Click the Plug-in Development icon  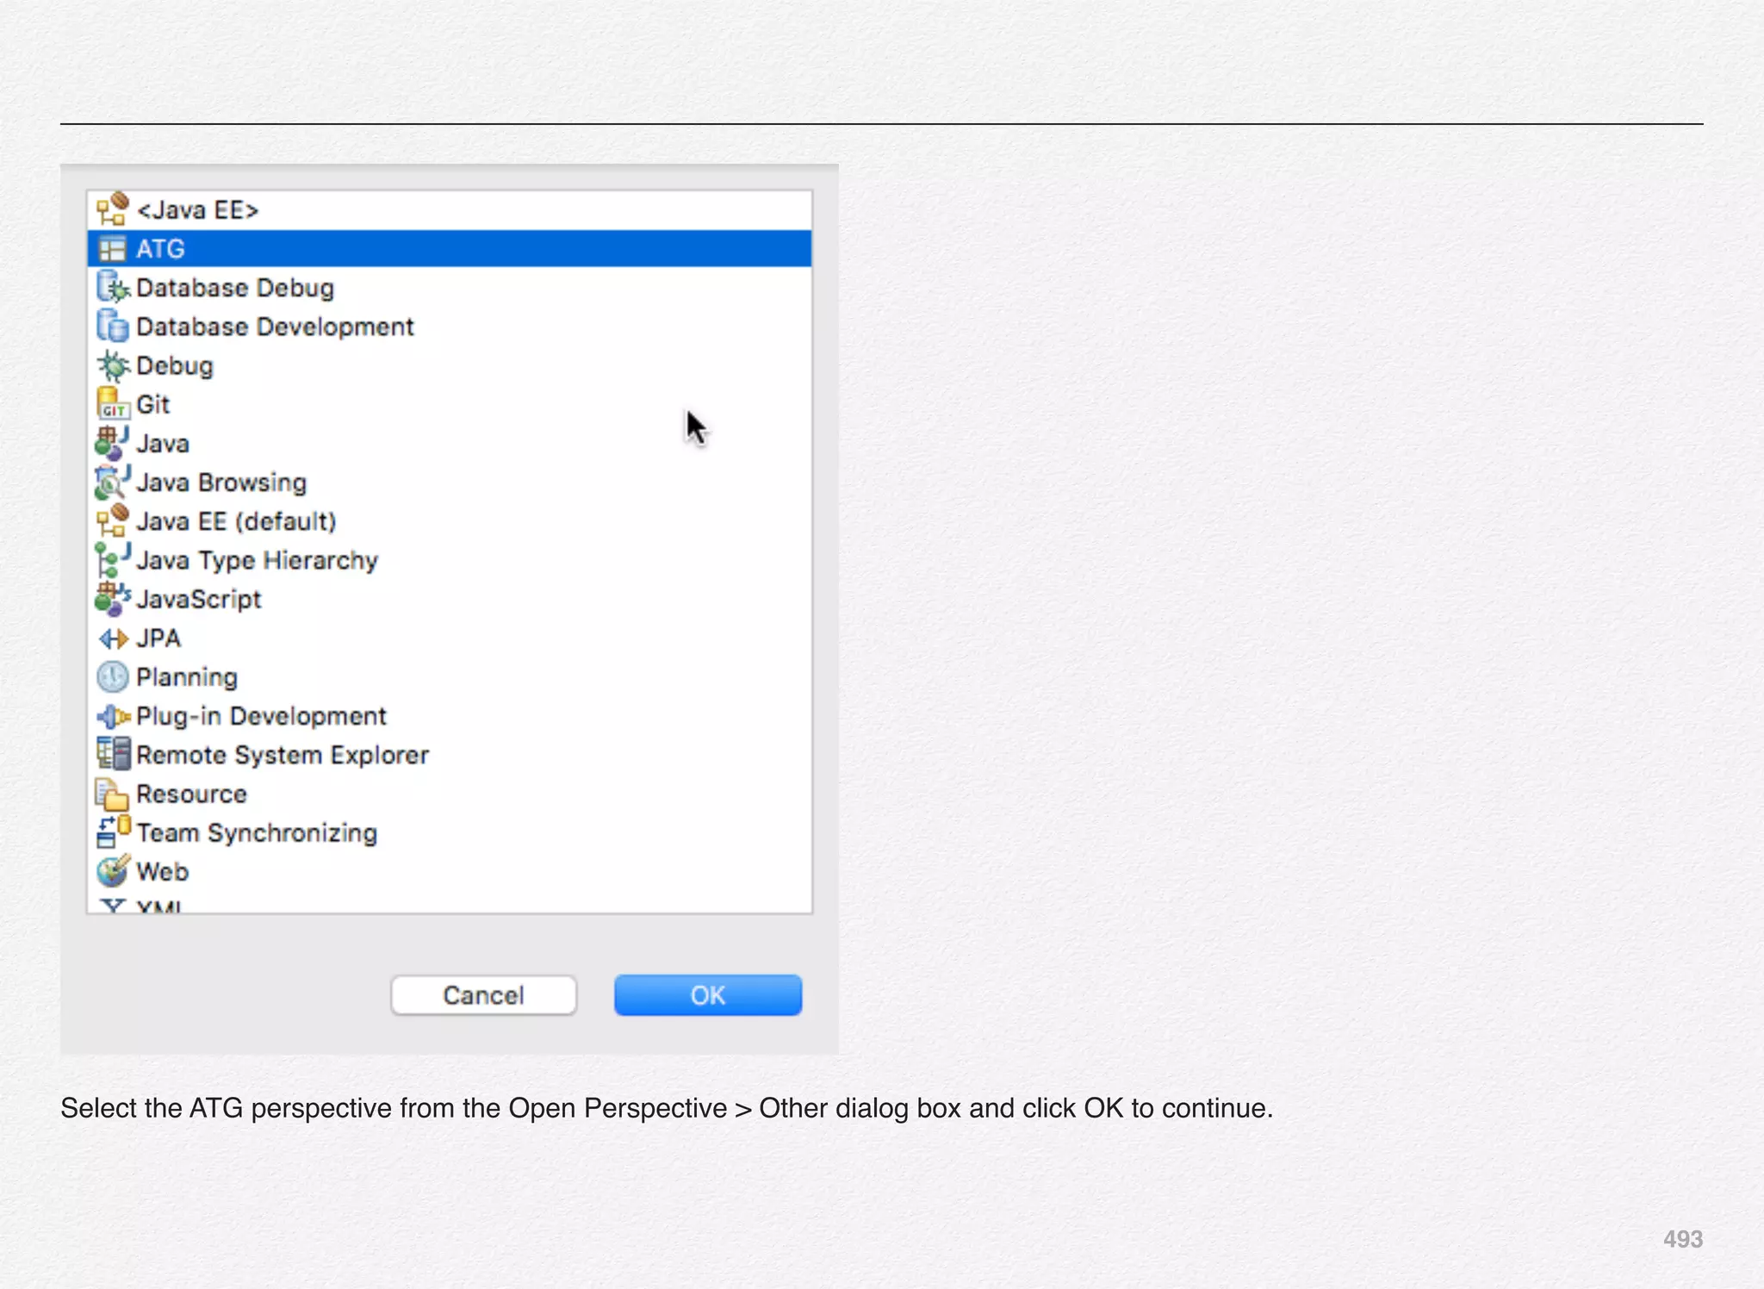click(113, 716)
